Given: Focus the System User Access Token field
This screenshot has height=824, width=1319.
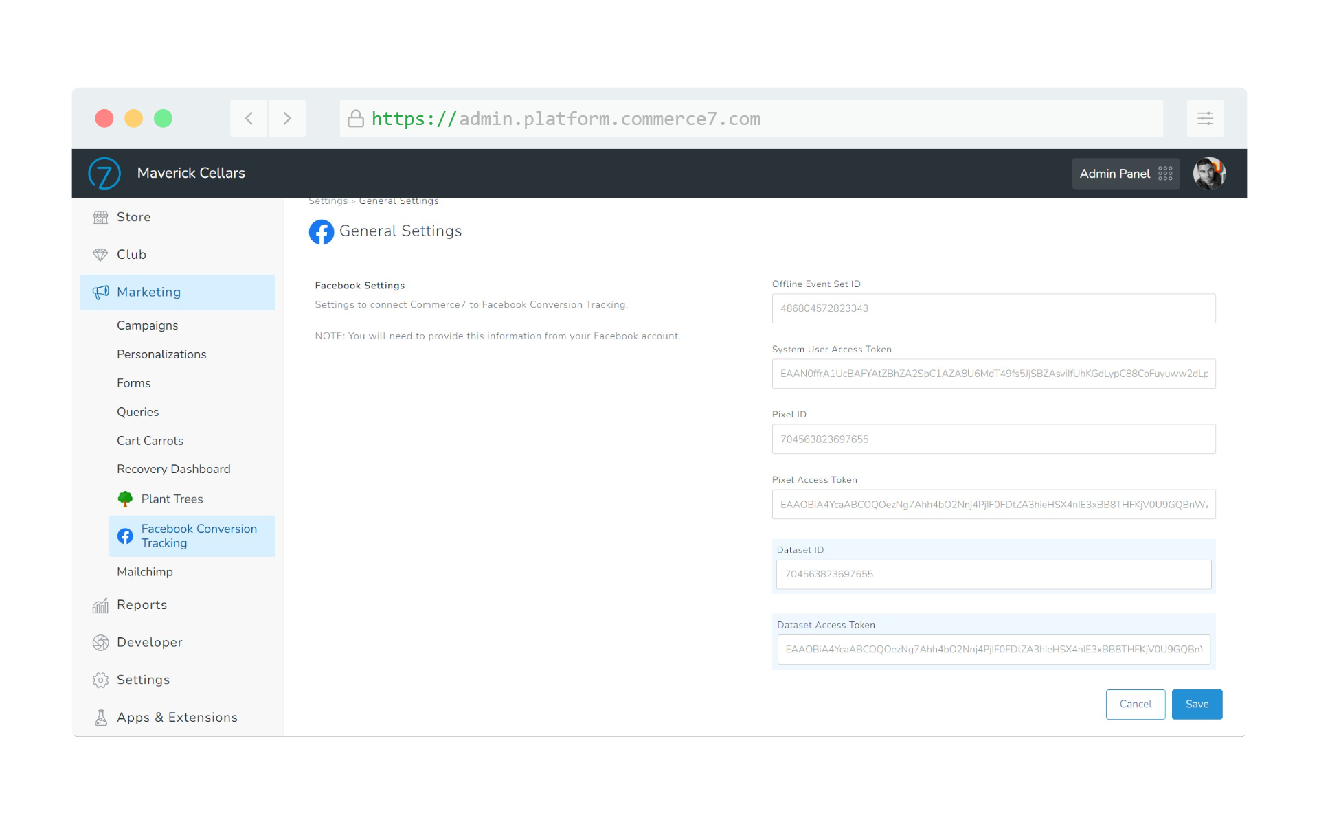Looking at the screenshot, I should tap(993, 374).
